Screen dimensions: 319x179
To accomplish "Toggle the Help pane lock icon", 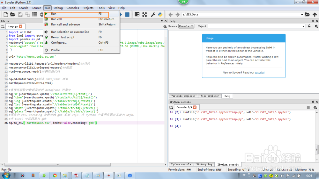I will (x=309, y=26).
